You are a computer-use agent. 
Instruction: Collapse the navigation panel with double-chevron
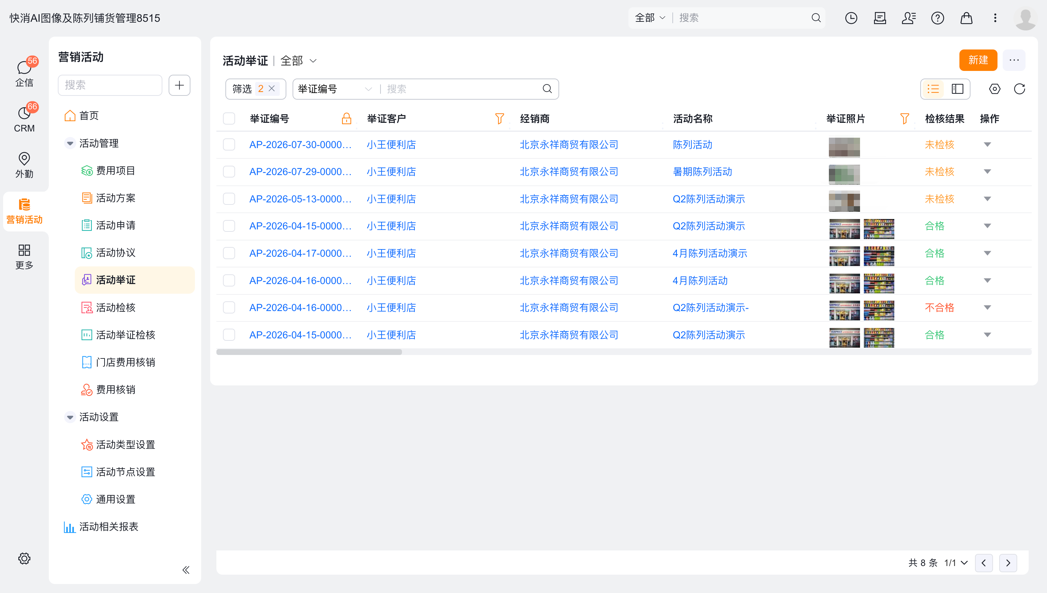pyautogui.click(x=186, y=570)
